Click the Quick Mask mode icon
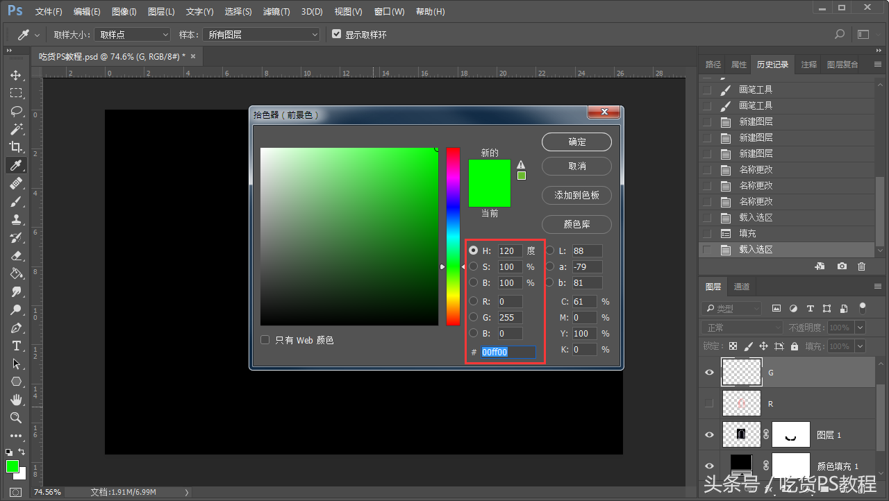The image size is (889, 501). click(x=16, y=492)
